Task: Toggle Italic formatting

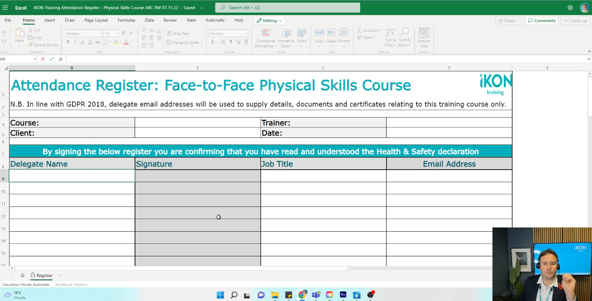Action: tap(75, 42)
